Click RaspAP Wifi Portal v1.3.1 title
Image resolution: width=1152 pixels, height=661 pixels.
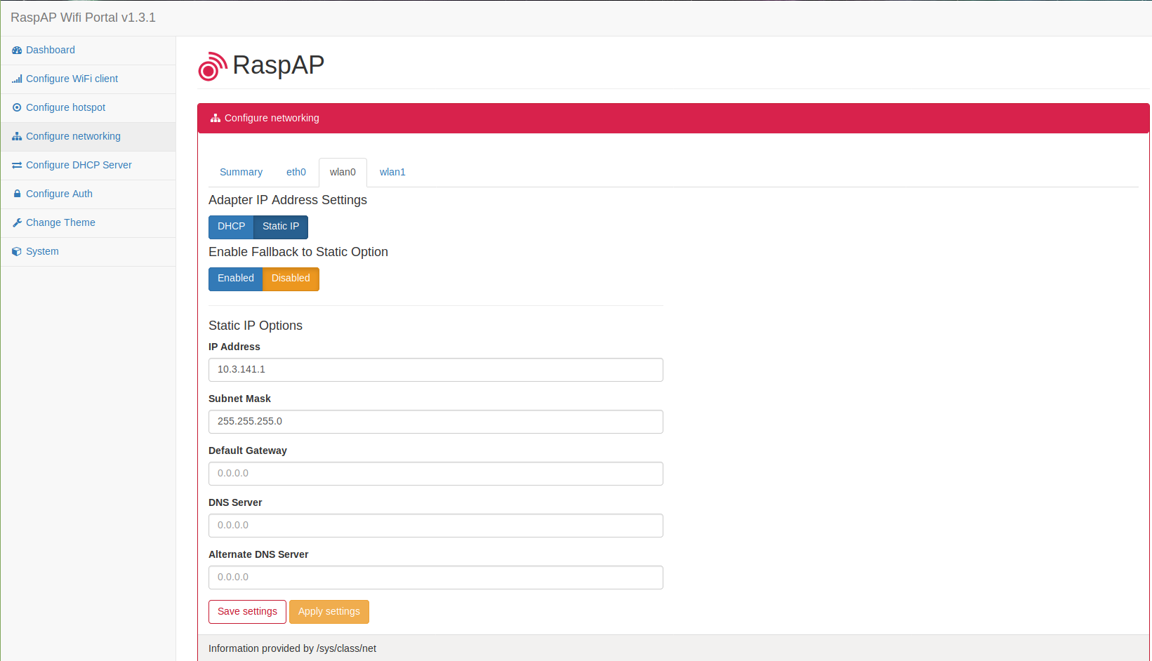pyautogui.click(x=83, y=18)
